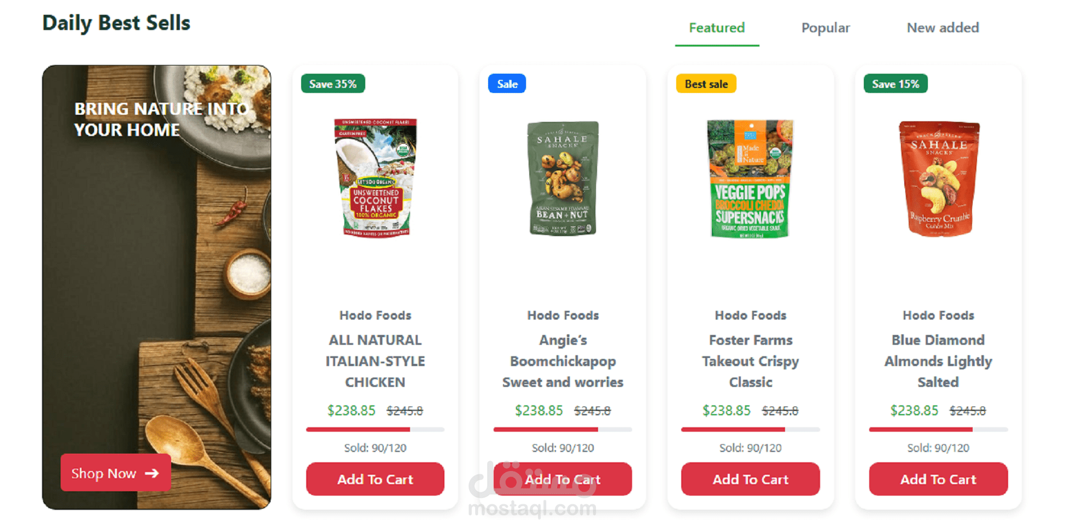Screen dimensions: 1065x530
Task: Add Angie's Boomchickapop to cart
Action: [563, 479]
